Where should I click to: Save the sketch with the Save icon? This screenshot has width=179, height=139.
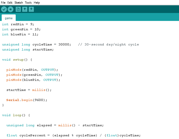click(31, 9)
